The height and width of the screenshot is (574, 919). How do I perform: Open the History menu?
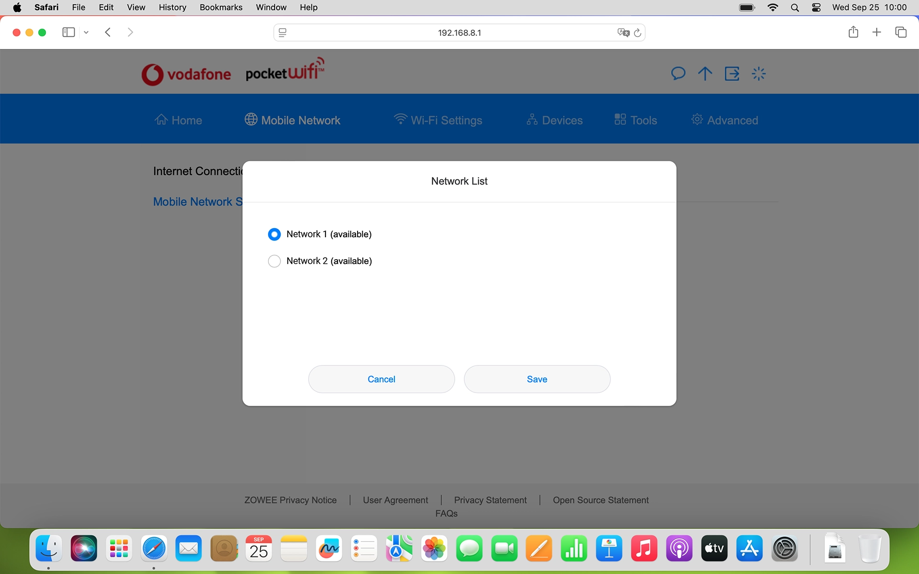(x=172, y=7)
